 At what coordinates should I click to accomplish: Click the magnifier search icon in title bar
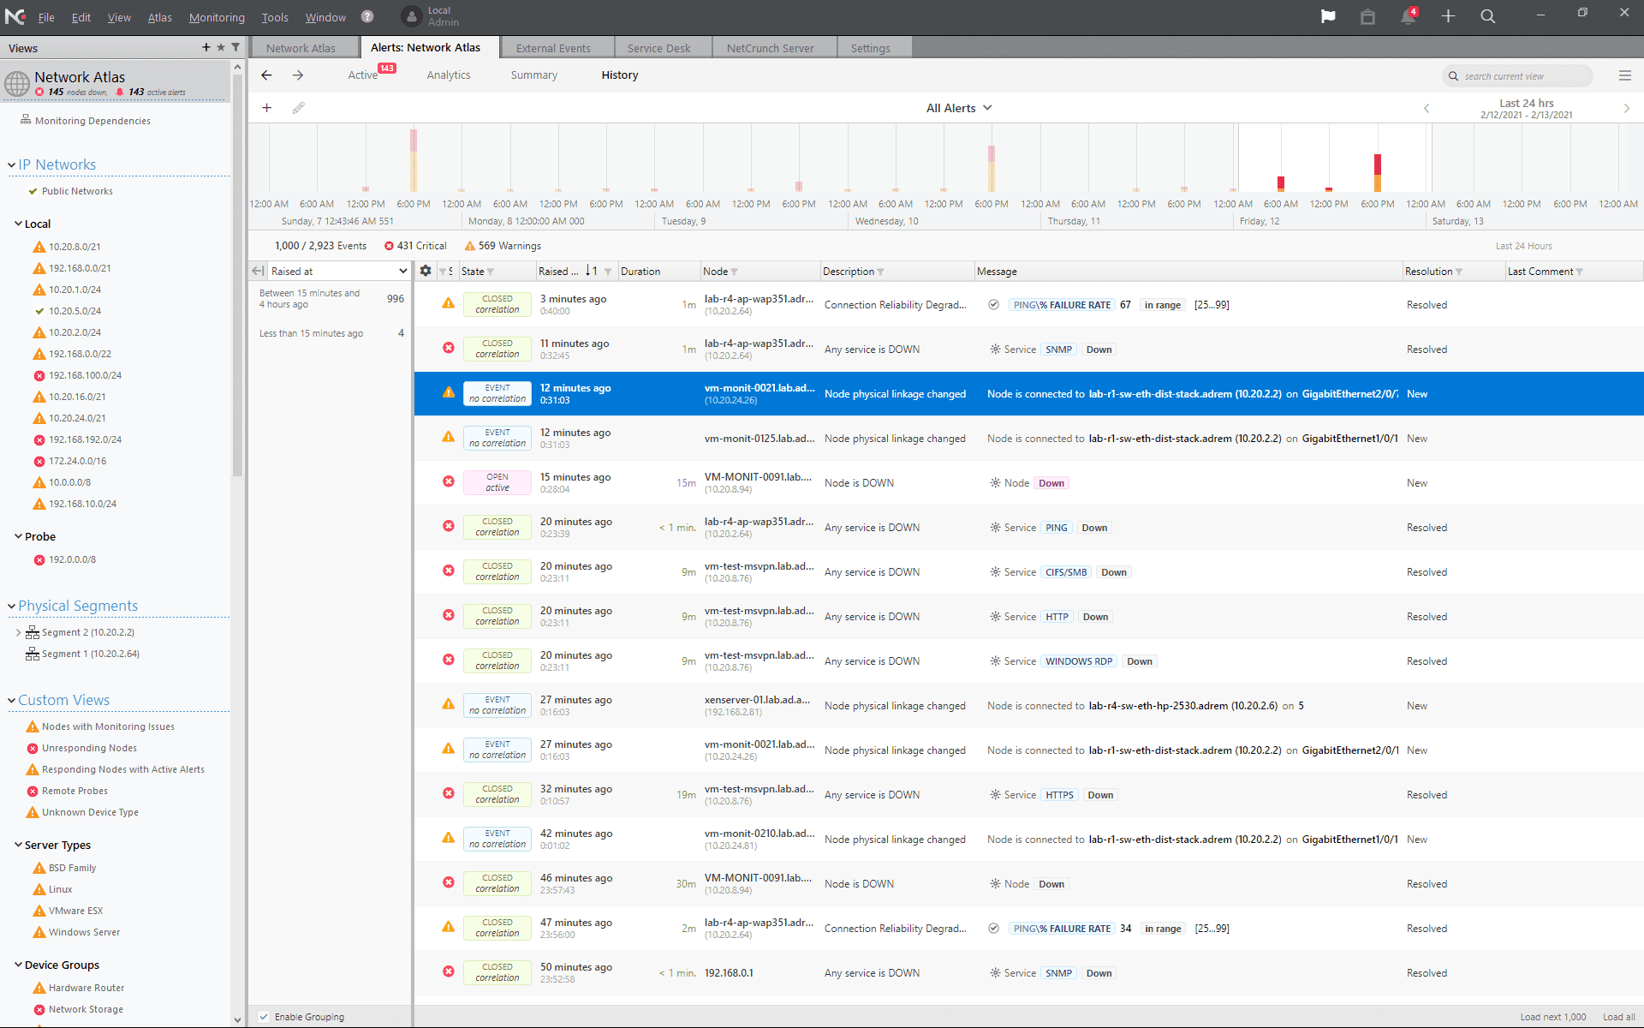(x=1488, y=16)
